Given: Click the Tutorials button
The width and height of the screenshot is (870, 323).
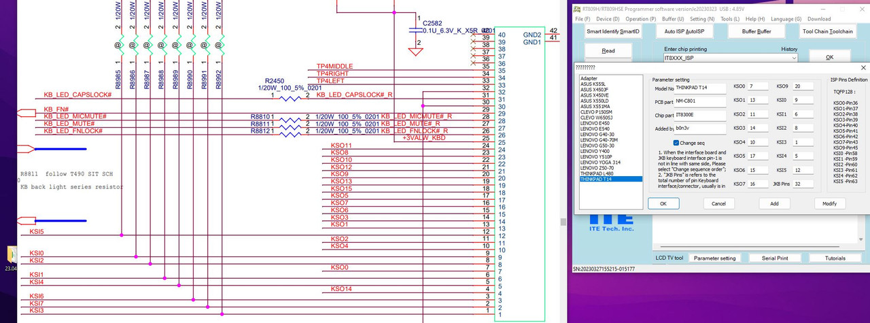Looking at the screenshot, I should 835,258.
